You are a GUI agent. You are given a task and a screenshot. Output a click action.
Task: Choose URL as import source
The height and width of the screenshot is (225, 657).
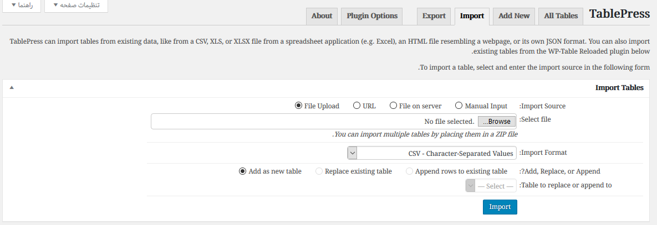[357, 106]
